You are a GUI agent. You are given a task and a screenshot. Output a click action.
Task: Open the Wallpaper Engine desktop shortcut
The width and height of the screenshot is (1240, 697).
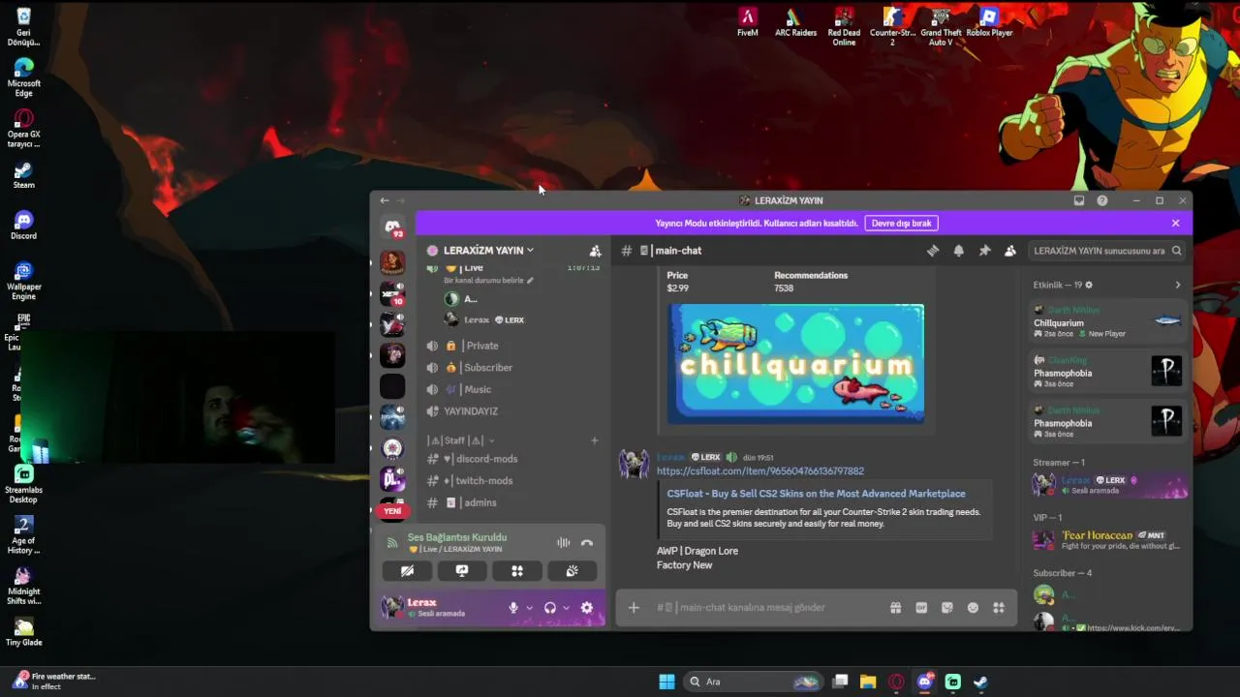pos(24,282)
